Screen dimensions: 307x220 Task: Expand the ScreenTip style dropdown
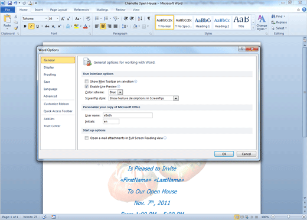click(x=176, y=98)
